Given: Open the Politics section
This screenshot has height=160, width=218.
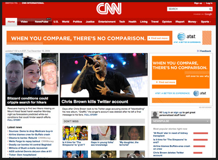Looking at the screenshot, I should click(x=78, y=22).
